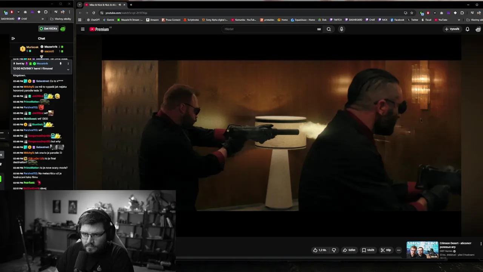The height and width of the screenshot is (272, 483).
Task: Click username Petrfield in the chat
Action: pyautogui.click(x=29, y=182)
